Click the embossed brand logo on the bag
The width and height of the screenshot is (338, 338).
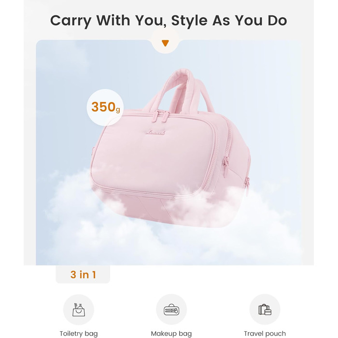pos(156,131)
